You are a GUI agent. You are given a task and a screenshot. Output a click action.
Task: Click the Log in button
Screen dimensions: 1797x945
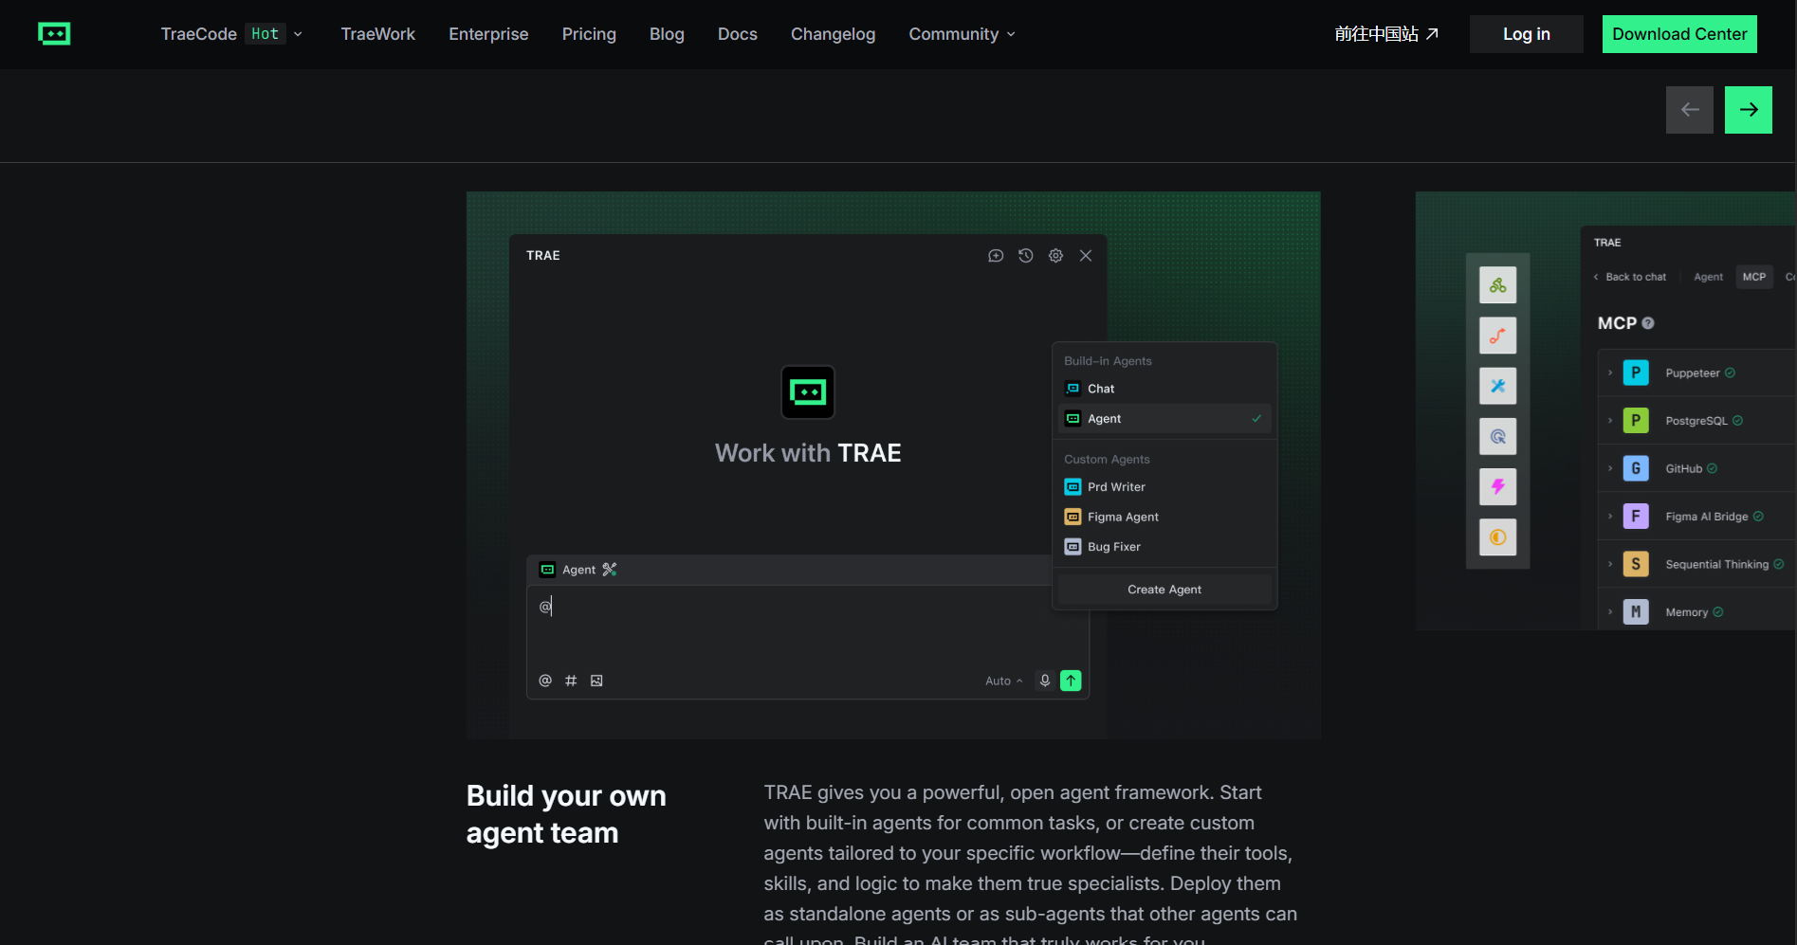click(1526, 34)
